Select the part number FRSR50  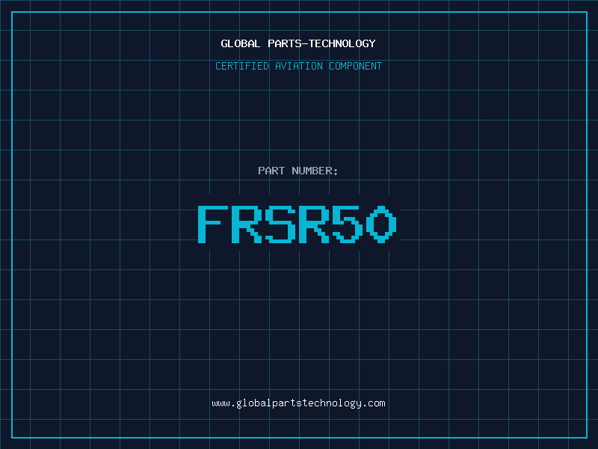(298, 224)
